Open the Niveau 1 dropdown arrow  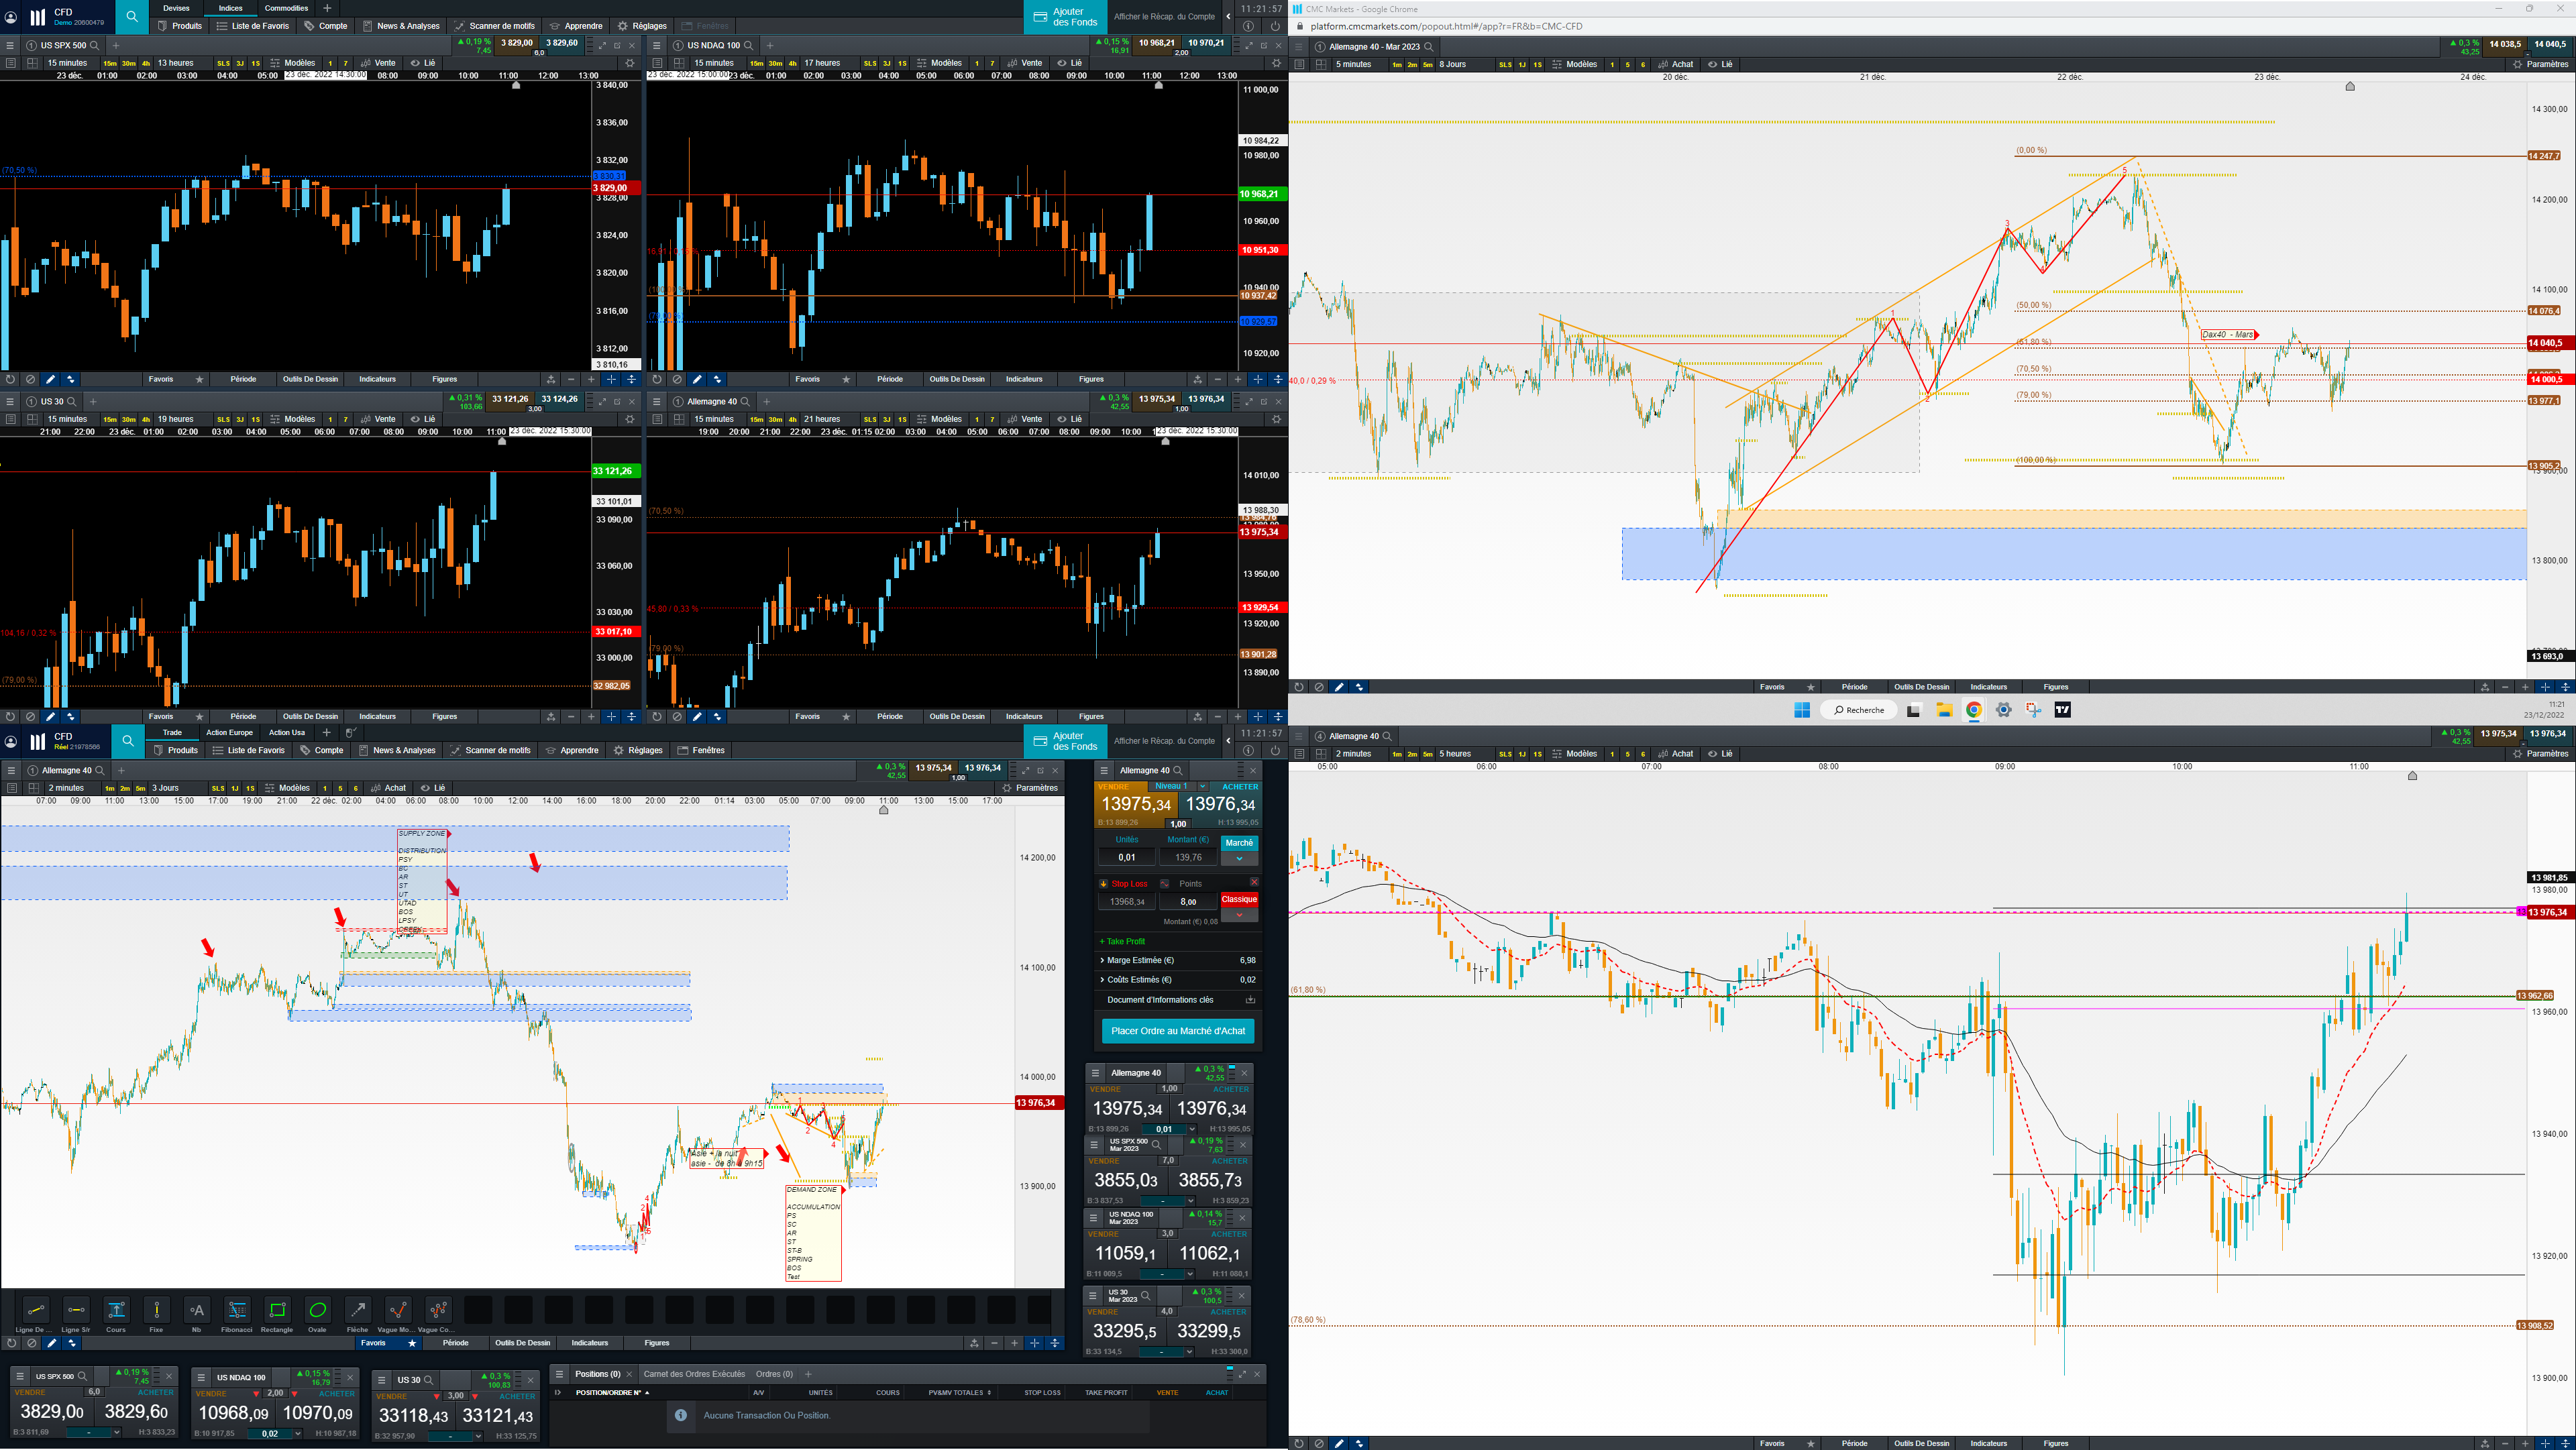(1203, 786)
